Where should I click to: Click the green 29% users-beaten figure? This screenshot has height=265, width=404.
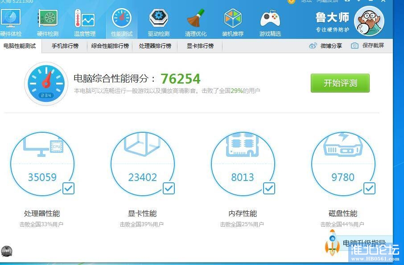(237, 91)
